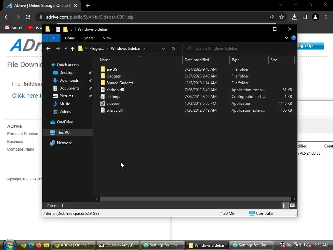Click Properties icon in Explorer quick access toolbar

(x=58, y=29)
